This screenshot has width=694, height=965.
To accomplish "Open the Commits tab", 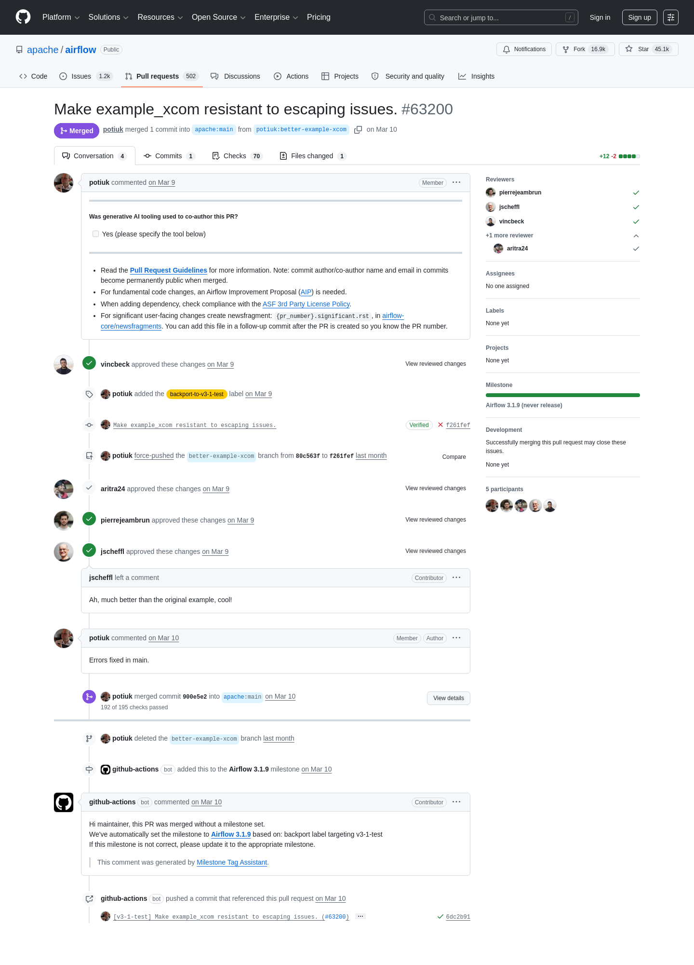I will [169, 156].
